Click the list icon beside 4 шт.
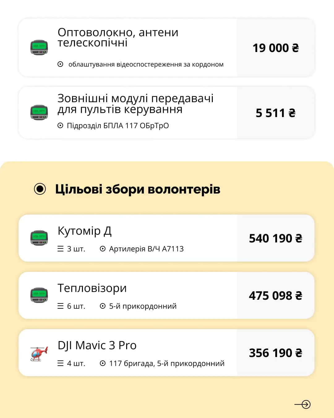This screenshot has width=334, height=418. [x=61, y=363]
